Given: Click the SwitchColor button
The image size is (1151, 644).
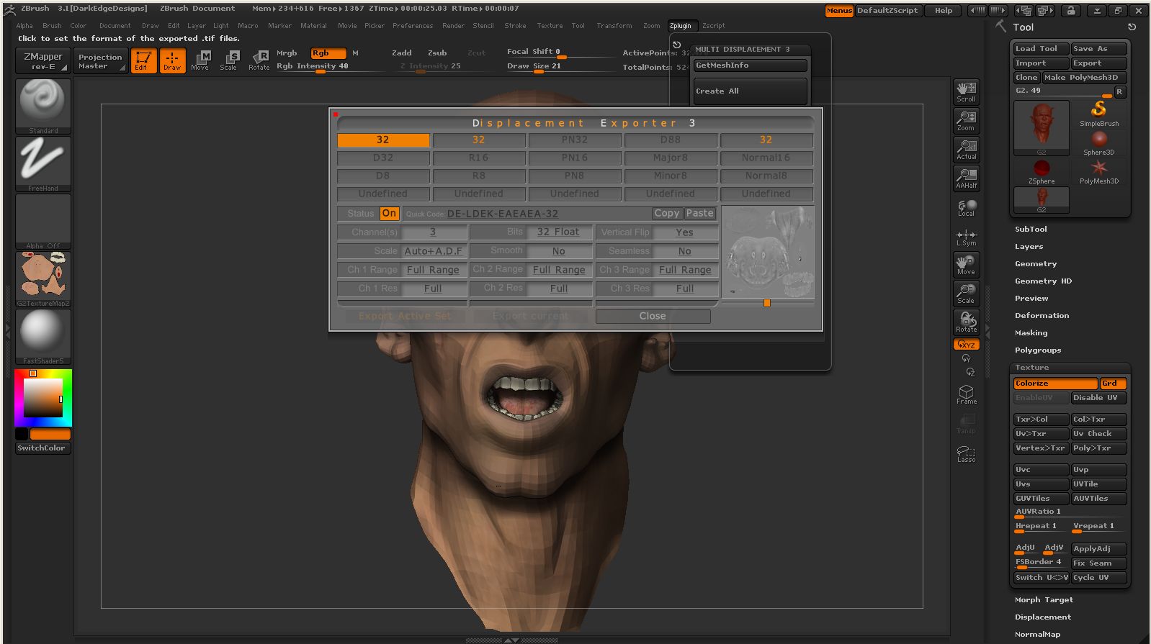Looking at the screenshot, I should [43, 448].
